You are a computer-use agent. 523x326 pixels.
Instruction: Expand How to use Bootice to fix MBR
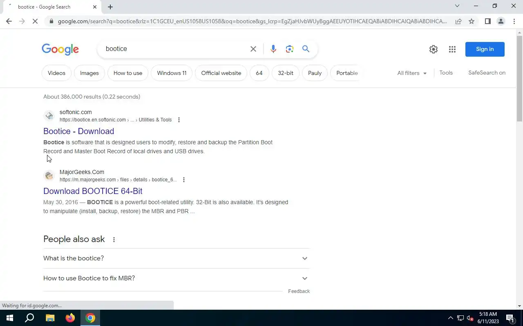[177, 278]
